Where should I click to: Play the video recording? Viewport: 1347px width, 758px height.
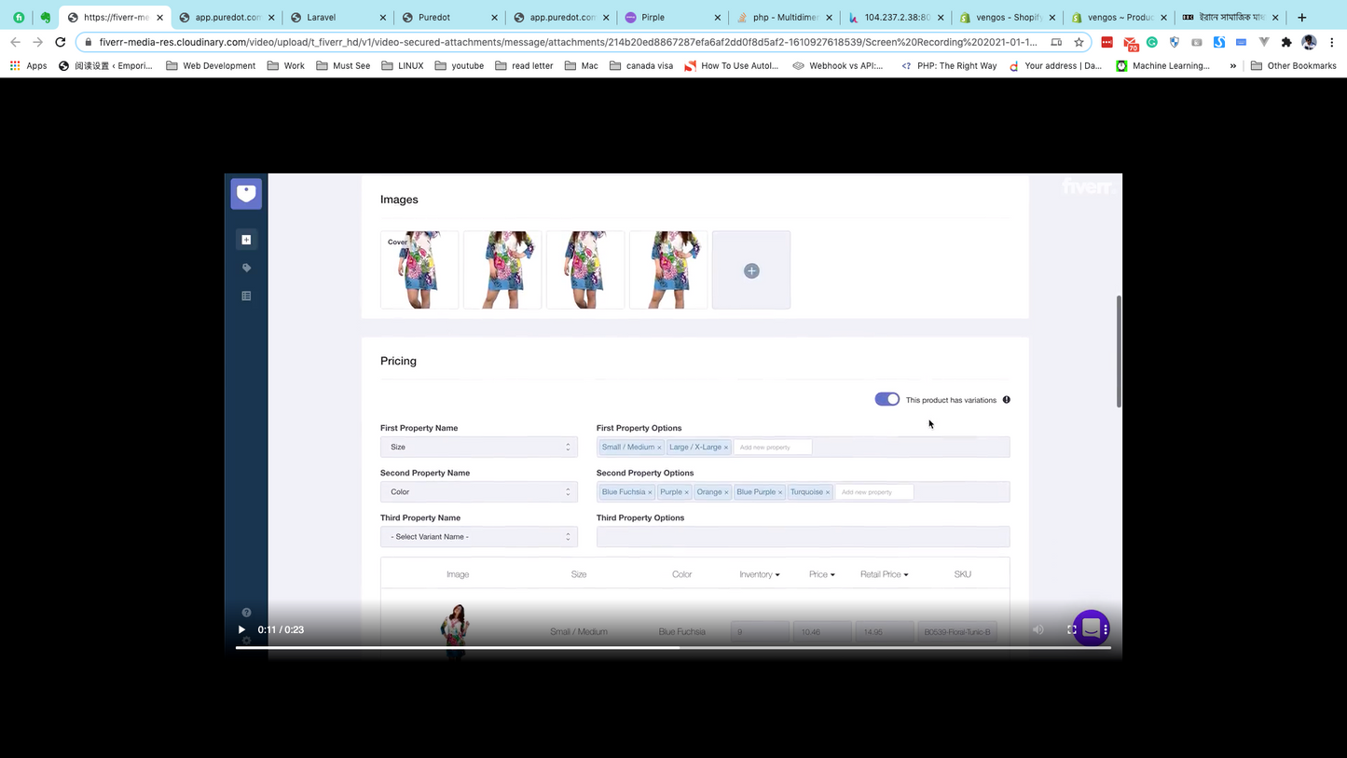(241, 630)
